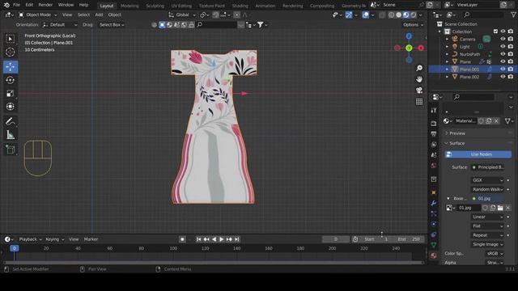Activate the Move tool
The width and height of the screenshot is (518, 291).
click(11, 66)
